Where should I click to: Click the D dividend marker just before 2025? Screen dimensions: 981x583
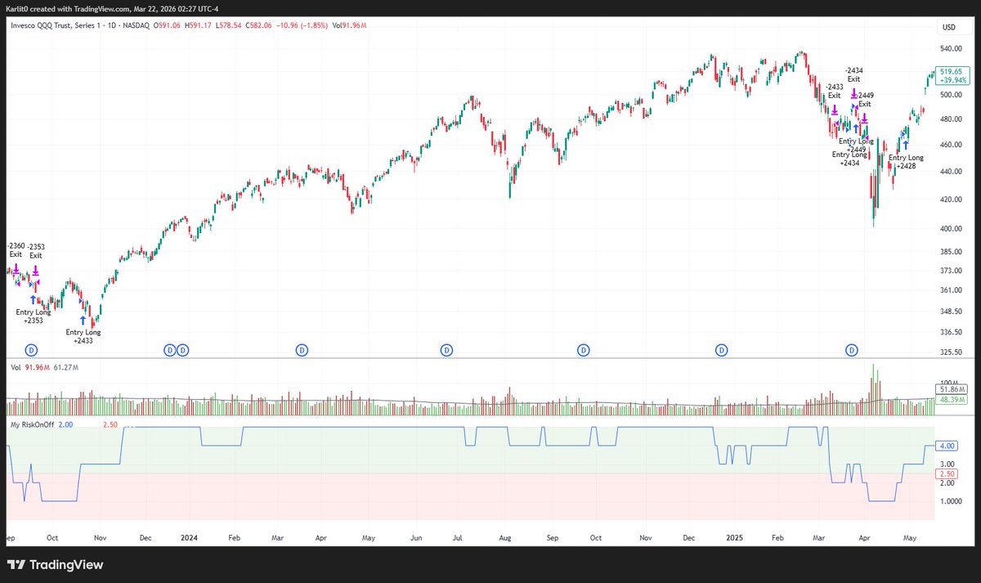click(x=722, y=350)
